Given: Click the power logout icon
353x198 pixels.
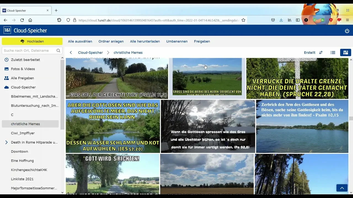Looking at the screenshot, I should pyautogui.click(x=347, y=31).
